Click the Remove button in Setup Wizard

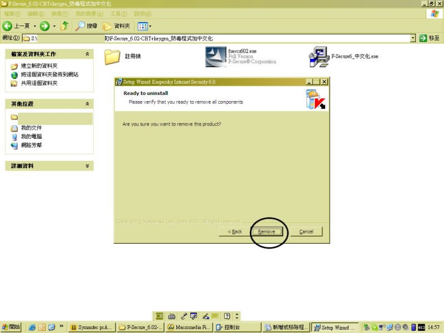(x=267, y=231)
